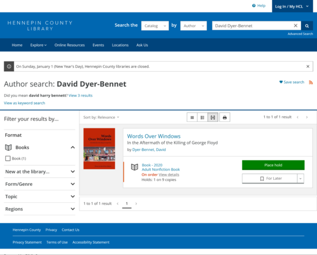Open the Explore menu
Viewport: 317px width, 255px height.
tap(39, 45)
